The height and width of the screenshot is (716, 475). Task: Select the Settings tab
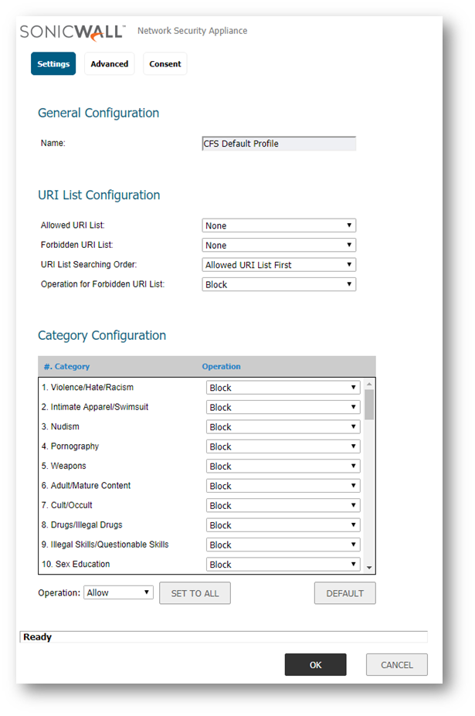click(53, 64)
